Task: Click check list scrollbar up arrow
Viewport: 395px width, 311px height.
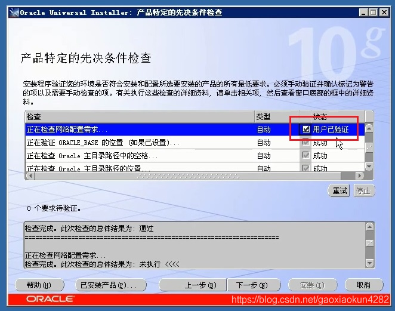Action: coord(369,128)
